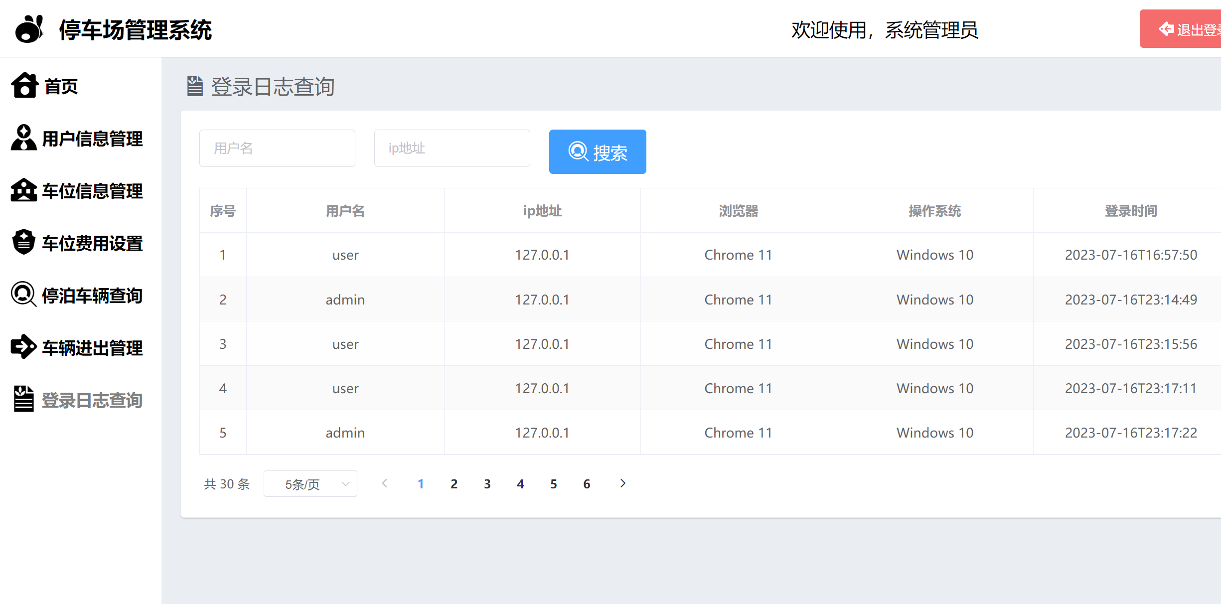This screenshot has width=1221, height=604.
Task: Navigate to 停泊车辆查询 in sidebar
Action: 92,295
